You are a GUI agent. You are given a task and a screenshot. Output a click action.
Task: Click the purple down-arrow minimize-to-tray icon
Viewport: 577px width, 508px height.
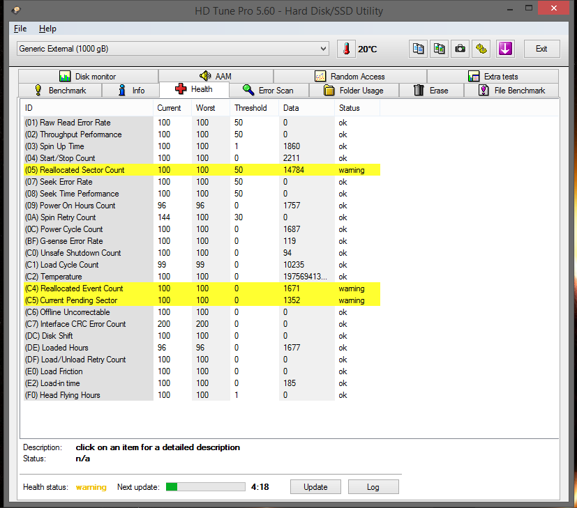click(x=505, y=49)
